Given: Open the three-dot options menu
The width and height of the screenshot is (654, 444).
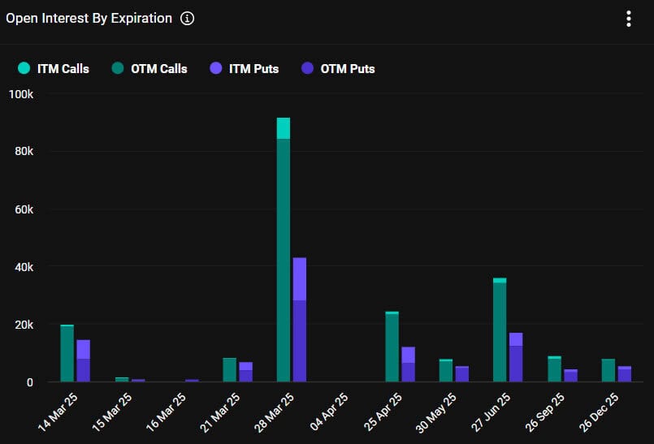Looking at the screenshot, I should [629, 19].
